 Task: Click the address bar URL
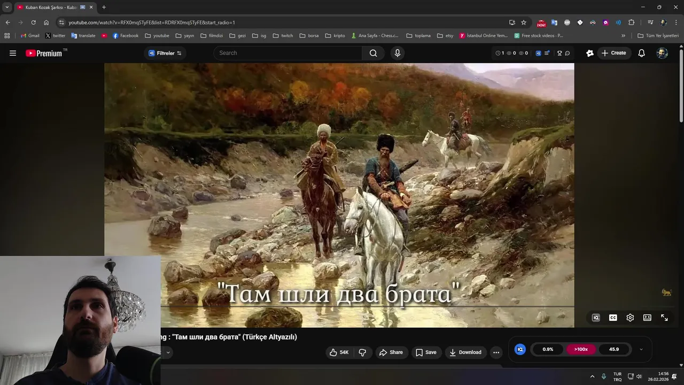(152, 22)
